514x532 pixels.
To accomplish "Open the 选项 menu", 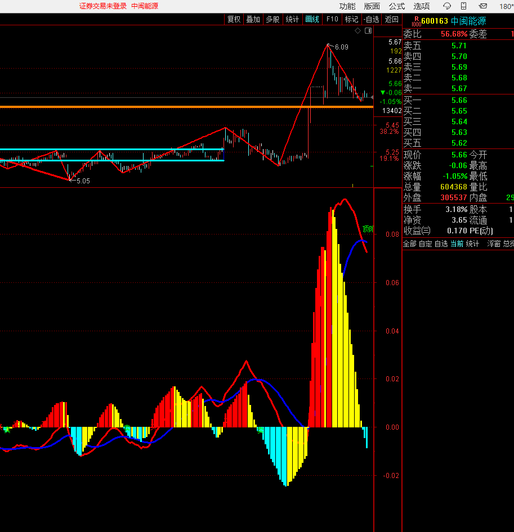I will [x=422, y=6].
